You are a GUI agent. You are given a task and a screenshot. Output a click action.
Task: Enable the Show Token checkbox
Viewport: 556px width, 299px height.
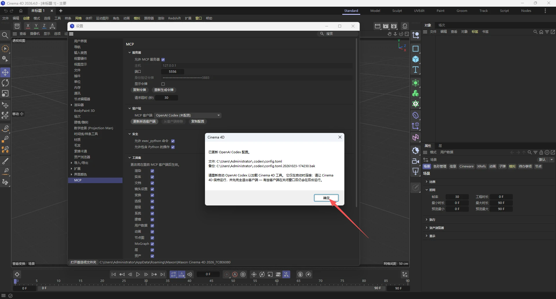[x=163, y=84]
